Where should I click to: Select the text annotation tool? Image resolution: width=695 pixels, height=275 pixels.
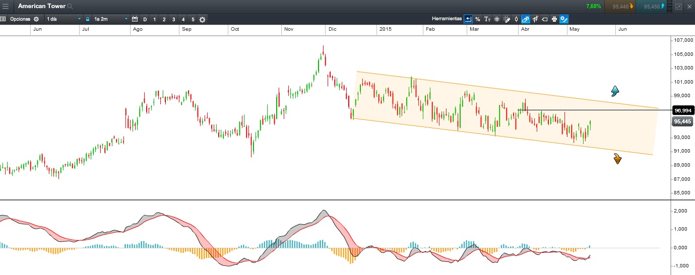[x=487, y=19]
